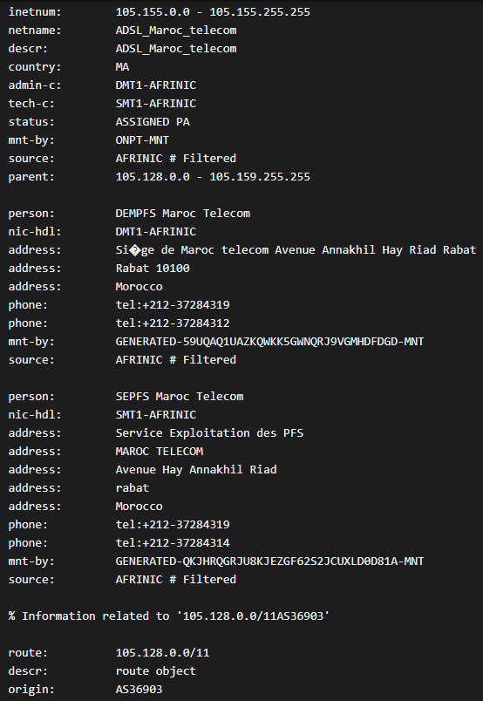Select the person name DEMPFS Maroc Telecom
483x701 pixels.
click(x=183, y=214)
